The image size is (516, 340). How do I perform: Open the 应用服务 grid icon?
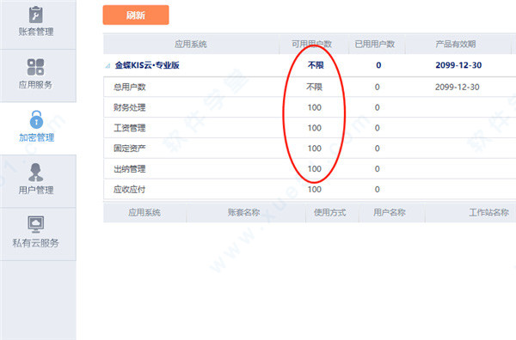coord(35,67)
